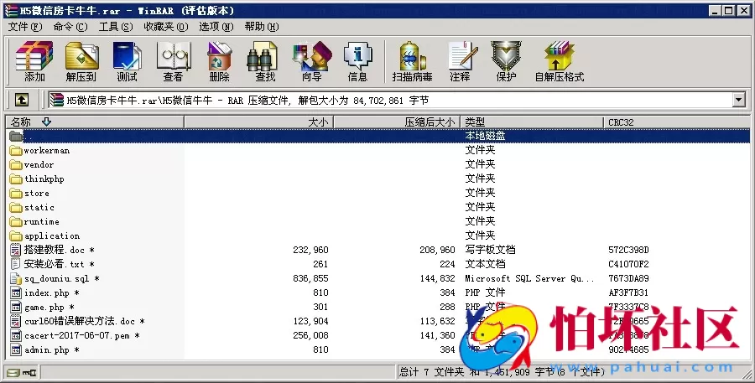755x383 pixels.
Task: Click the 扫描病毒 (Virus scan) icon
Action: [412, 61]
